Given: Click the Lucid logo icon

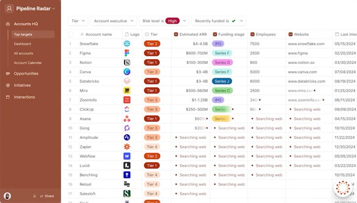Looking at the screenshot, I should (127, 166).
